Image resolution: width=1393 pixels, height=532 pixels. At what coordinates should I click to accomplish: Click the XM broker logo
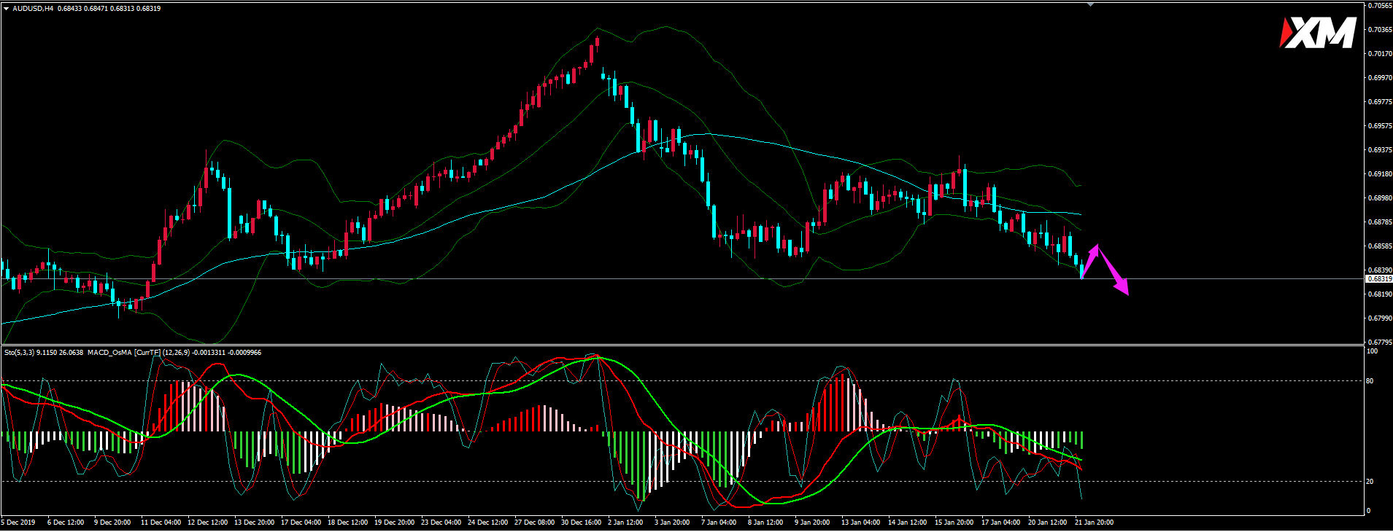(x=1318, y=34)
